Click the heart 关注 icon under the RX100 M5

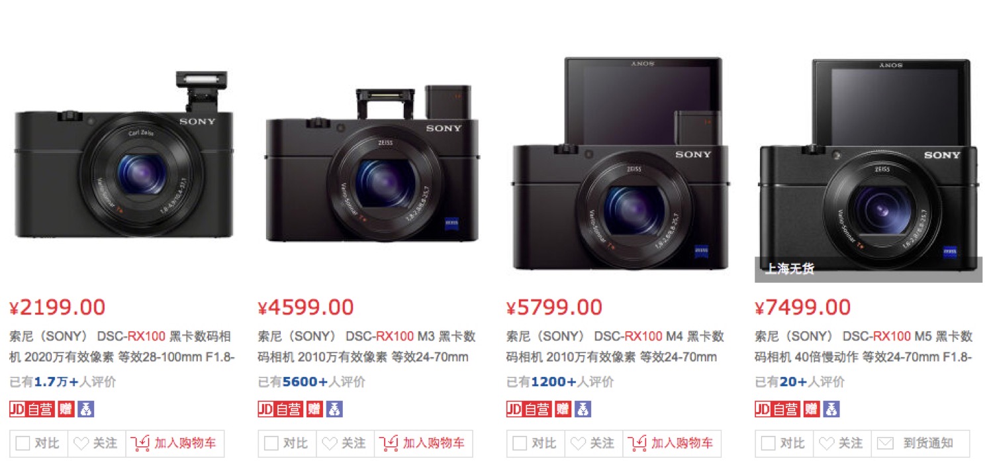(826, 443)
